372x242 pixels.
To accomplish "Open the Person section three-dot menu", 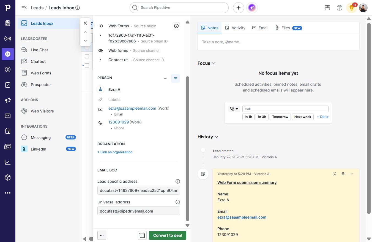I will point(166,78).
